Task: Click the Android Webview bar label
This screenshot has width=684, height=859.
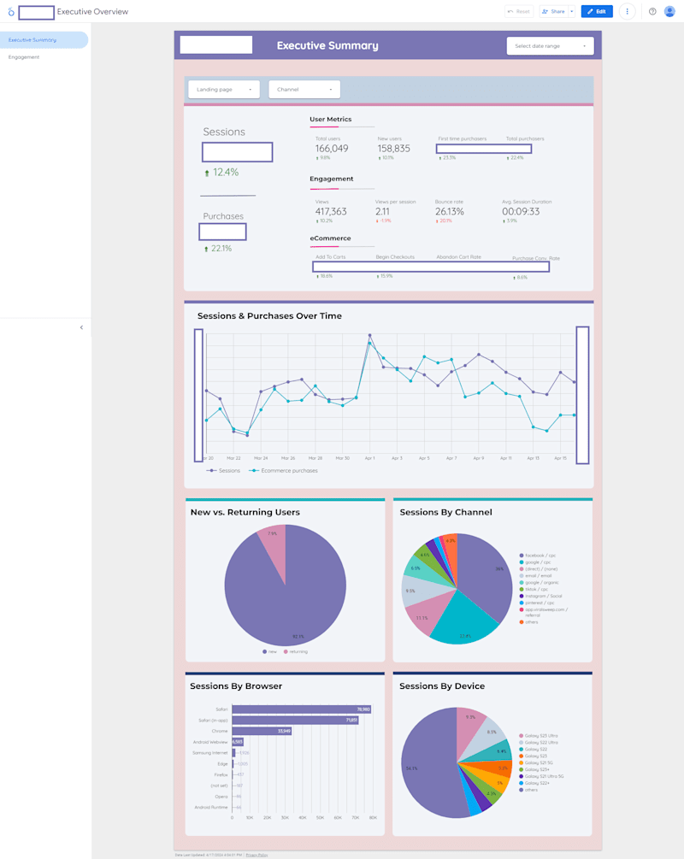Action: tap(210, 742)
